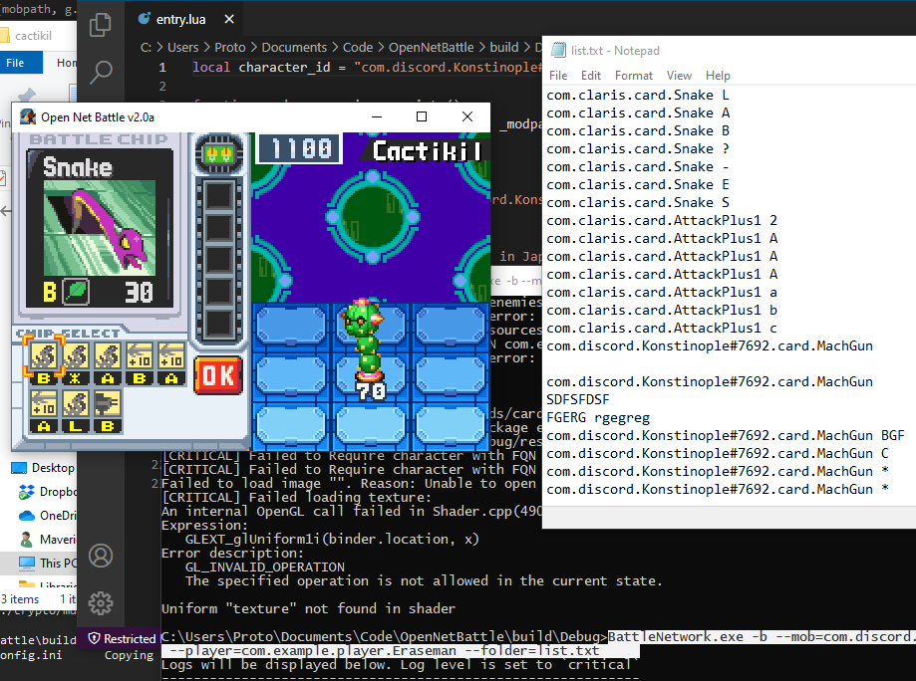
Task: Confirm chip selection with the OK button
Action: 218,375
